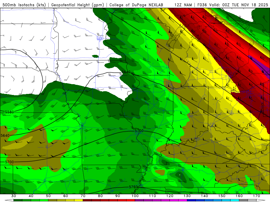270x202 pixels.
Task: Click the color bar label 90
Action: [118, 196]
